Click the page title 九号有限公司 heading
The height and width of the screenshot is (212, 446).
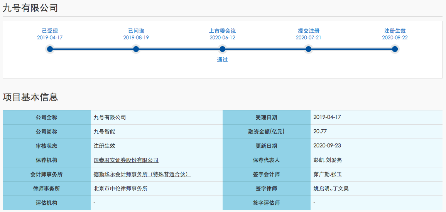coord(30,8)
